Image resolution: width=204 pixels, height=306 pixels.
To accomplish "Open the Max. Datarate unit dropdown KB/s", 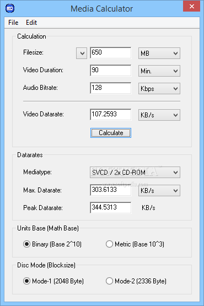I will click(159, 190).
